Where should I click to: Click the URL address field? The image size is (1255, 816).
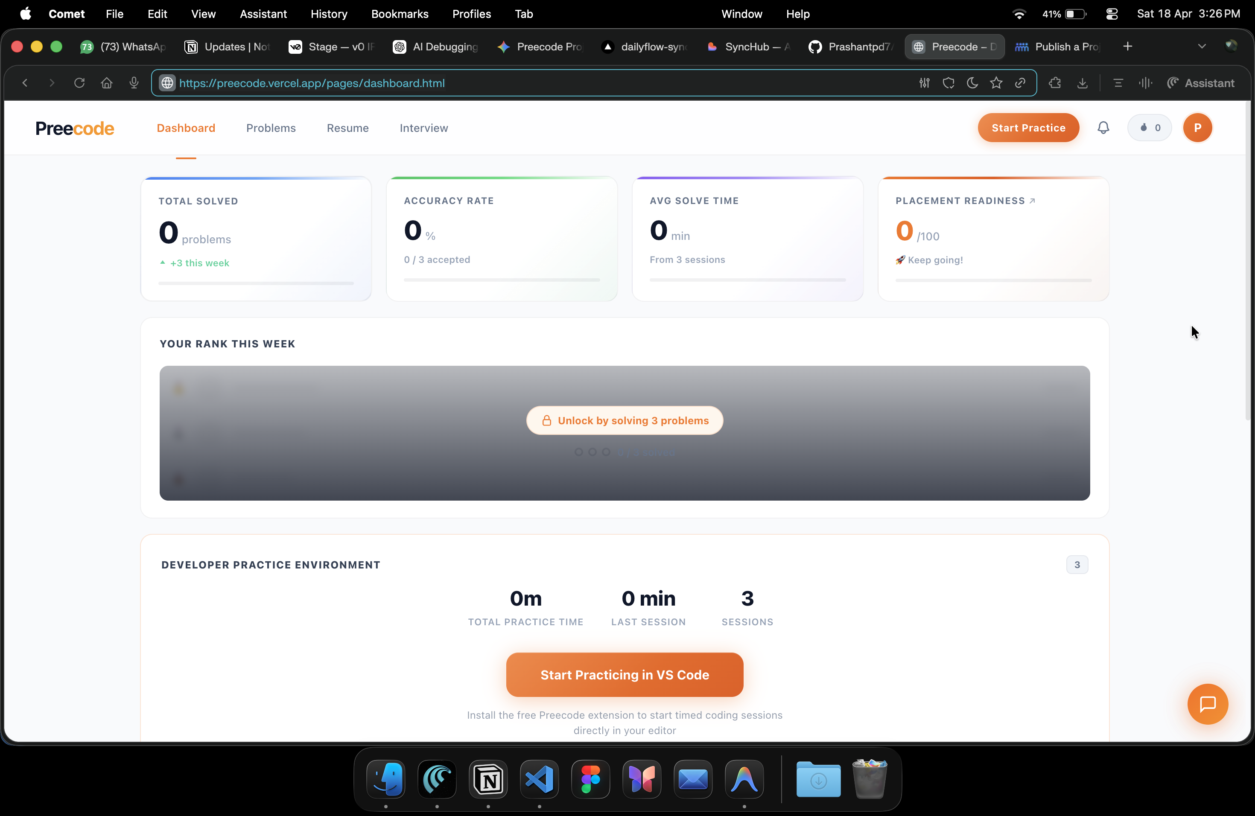527,83
